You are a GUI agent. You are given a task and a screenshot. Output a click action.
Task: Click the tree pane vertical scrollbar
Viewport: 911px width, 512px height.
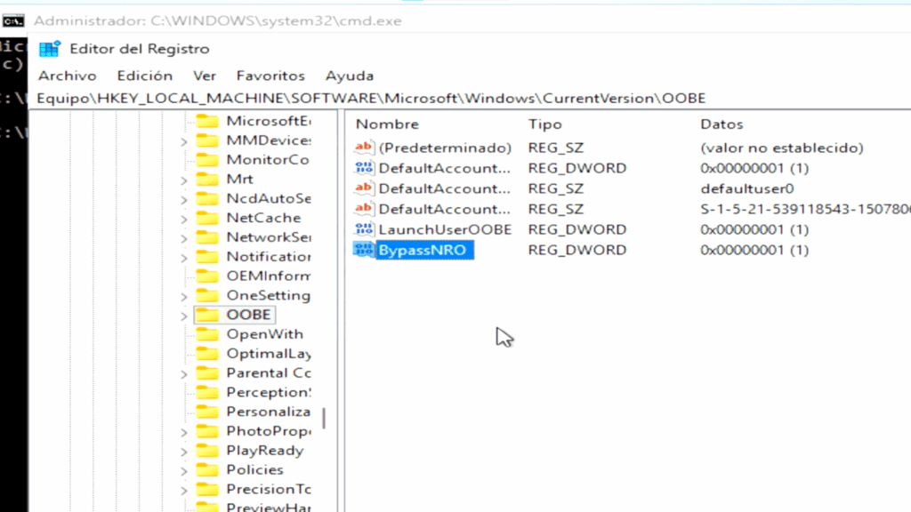coord(324,418)
